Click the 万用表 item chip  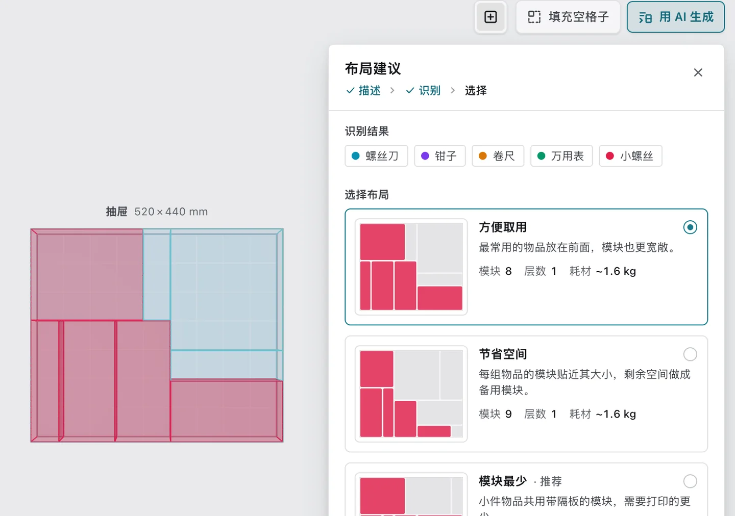point(561,156)
